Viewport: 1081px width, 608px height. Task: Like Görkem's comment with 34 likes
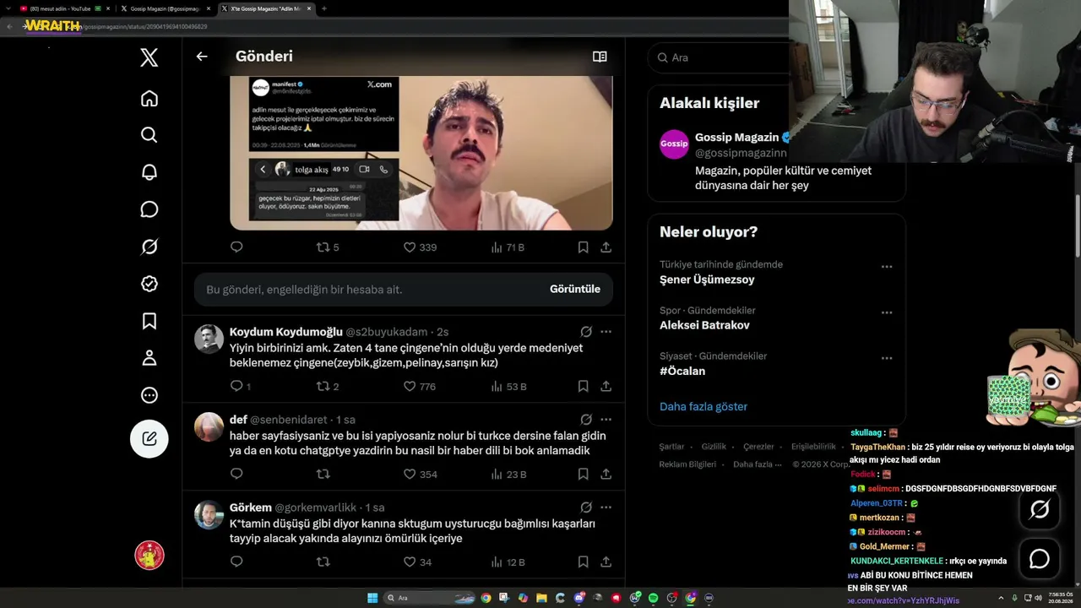417,562
